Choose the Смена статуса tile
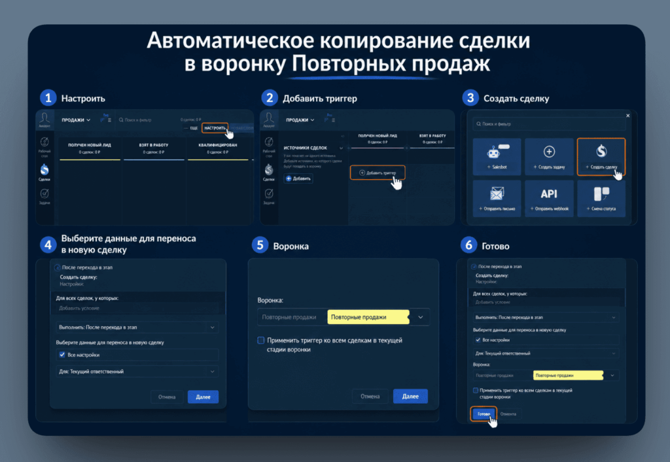 (x=601, y=199)
